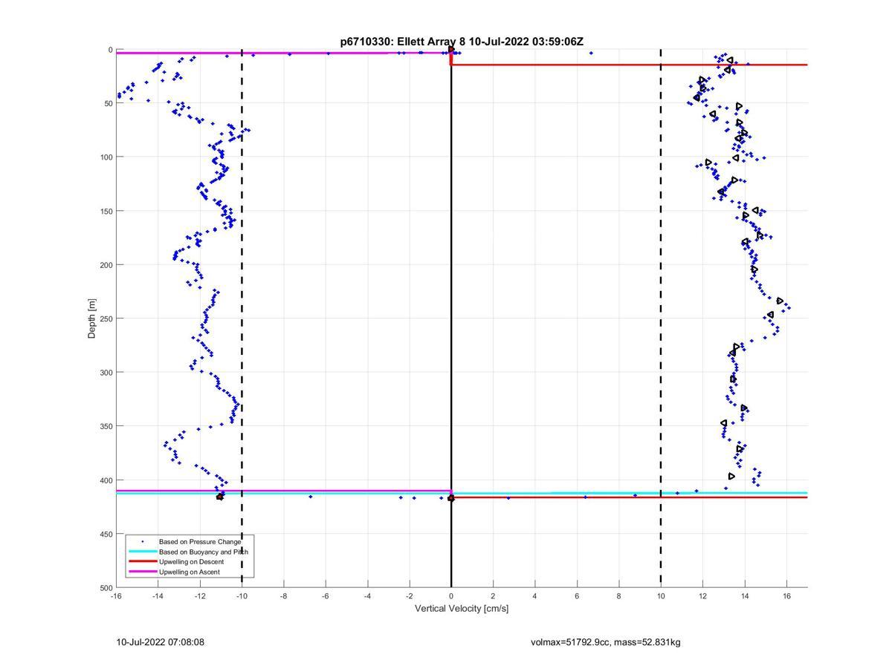Click x-axis tick label '-16'
Image resolution: width=892 pixels, height=660 pixels.
[116, 595]
